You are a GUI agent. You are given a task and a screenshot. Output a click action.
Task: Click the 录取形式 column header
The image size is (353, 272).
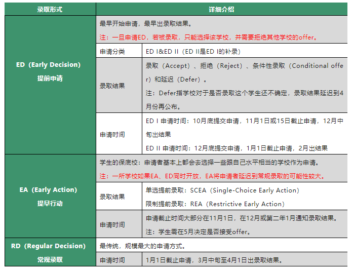tap(50, 9)
